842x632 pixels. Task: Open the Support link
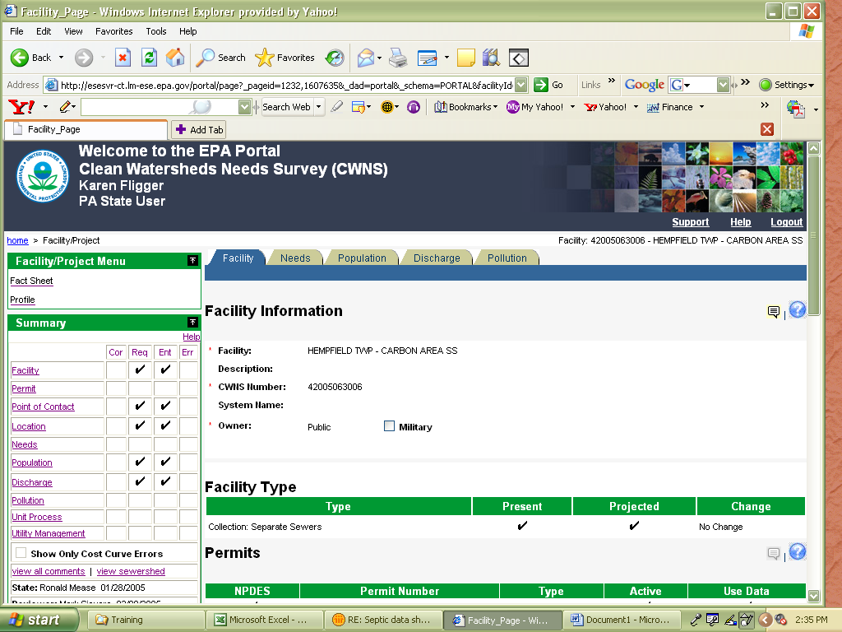click(x=691, y=222)
